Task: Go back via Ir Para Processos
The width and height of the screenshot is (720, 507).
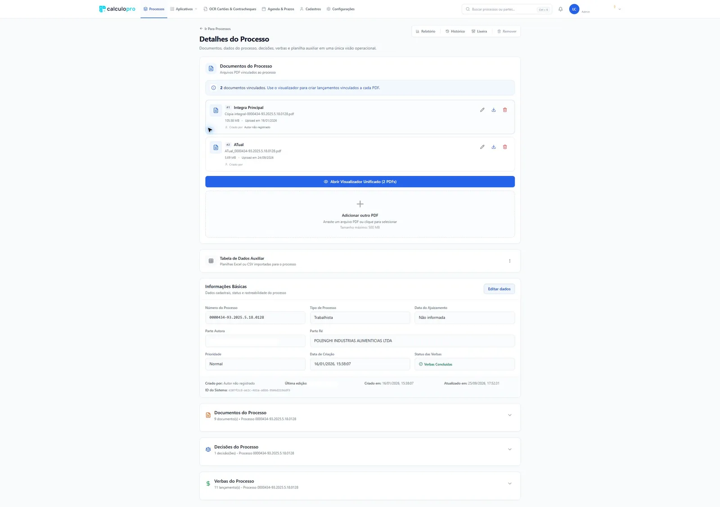Action: 215,29
